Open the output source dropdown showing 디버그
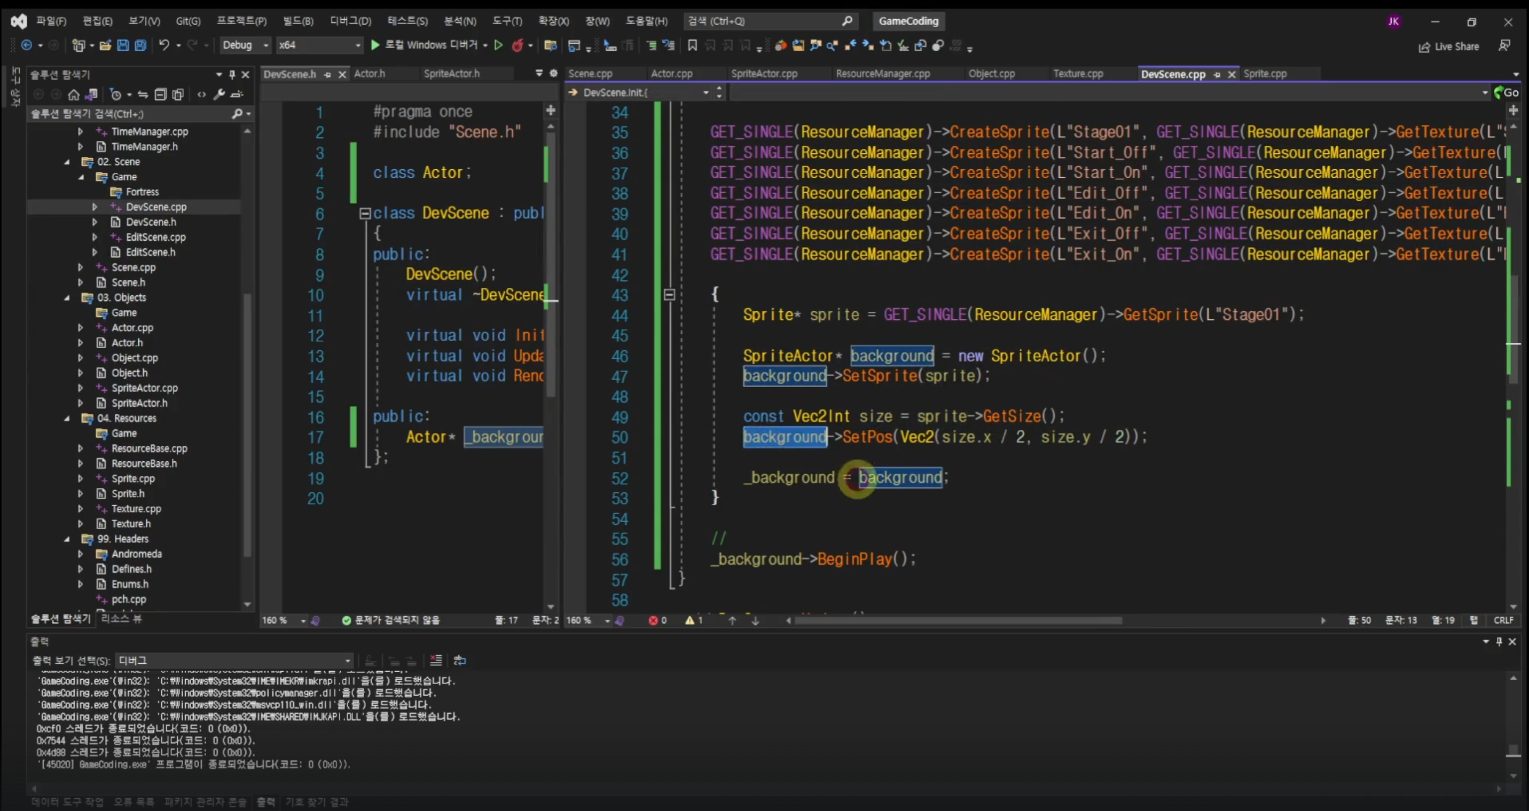The height and width of the screenshot is (811, 1529). click(234, 660)
